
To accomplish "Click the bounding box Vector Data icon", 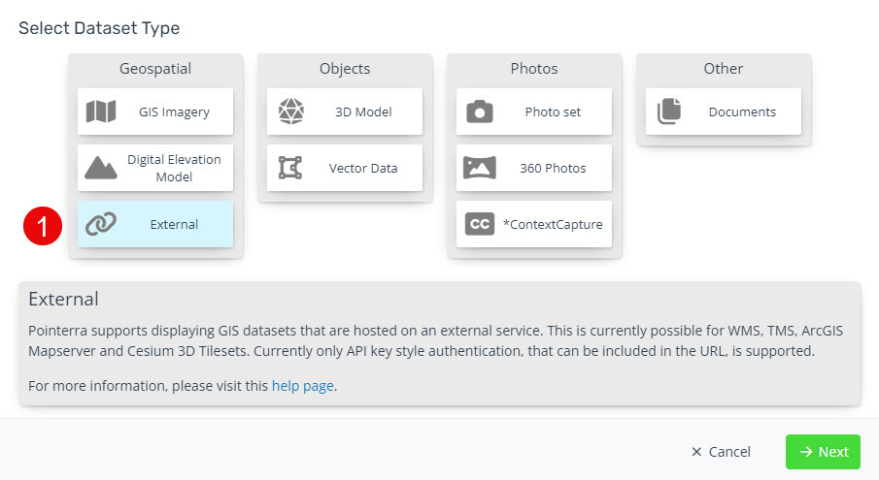I will tap(290, 168).
